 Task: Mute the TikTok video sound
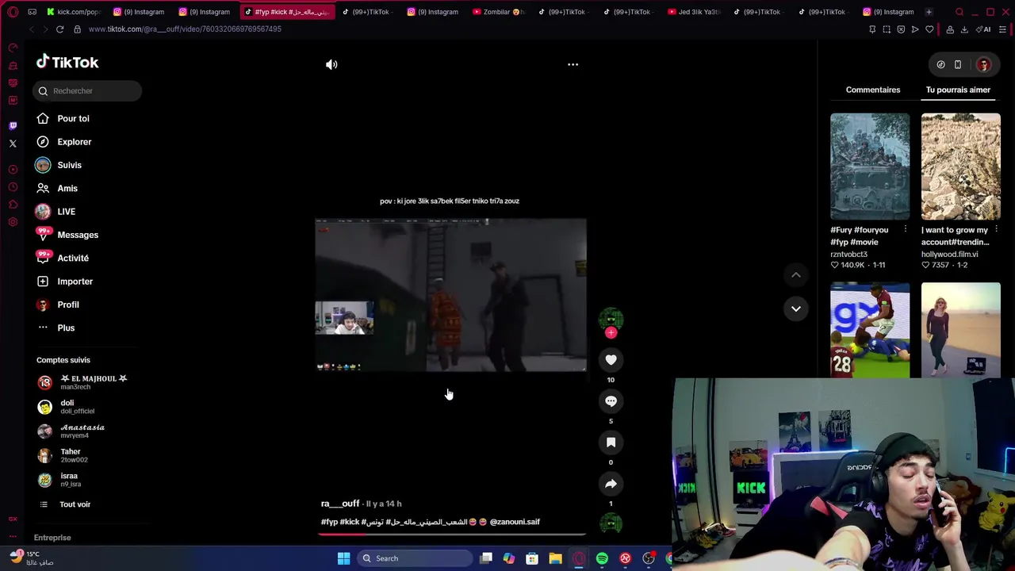coord(331,65)
